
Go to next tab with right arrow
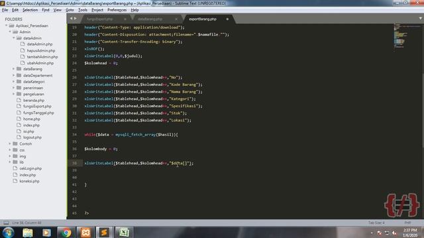[x=76, y=19]
